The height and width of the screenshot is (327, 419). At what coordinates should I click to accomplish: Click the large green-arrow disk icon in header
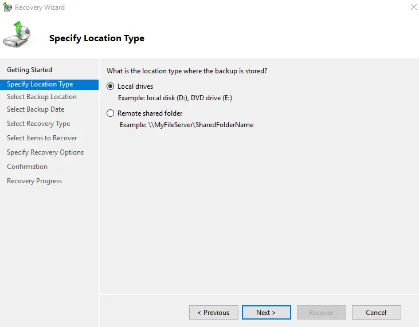(17, 35)
